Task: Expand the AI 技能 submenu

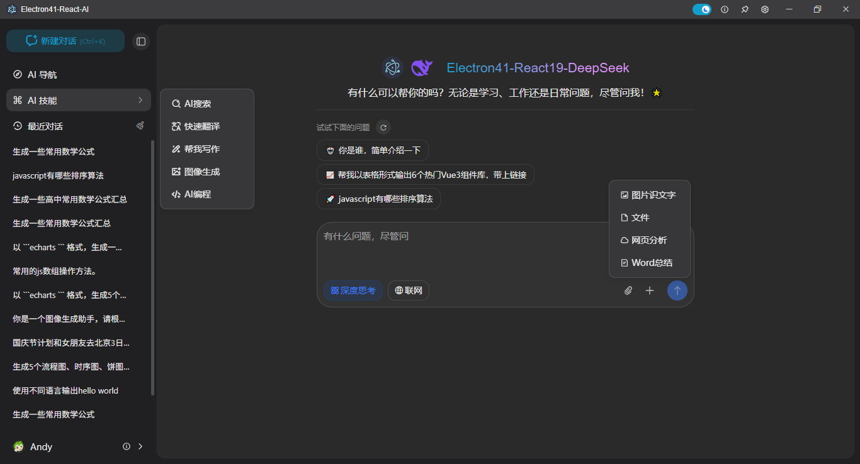Action: pyautogui.click(x=79, y=100)
